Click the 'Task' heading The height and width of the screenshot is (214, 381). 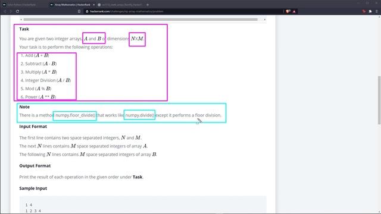click(x=24, y=29)
